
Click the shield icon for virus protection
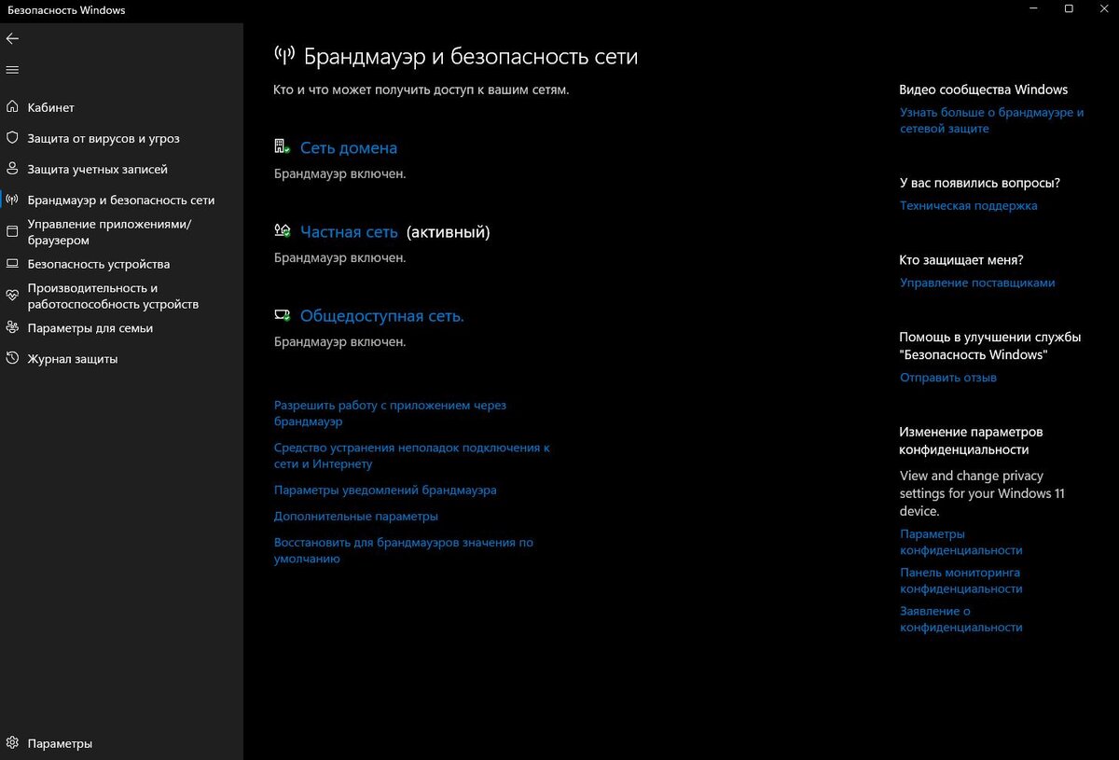pyautogui.click(x=12, y=138)
